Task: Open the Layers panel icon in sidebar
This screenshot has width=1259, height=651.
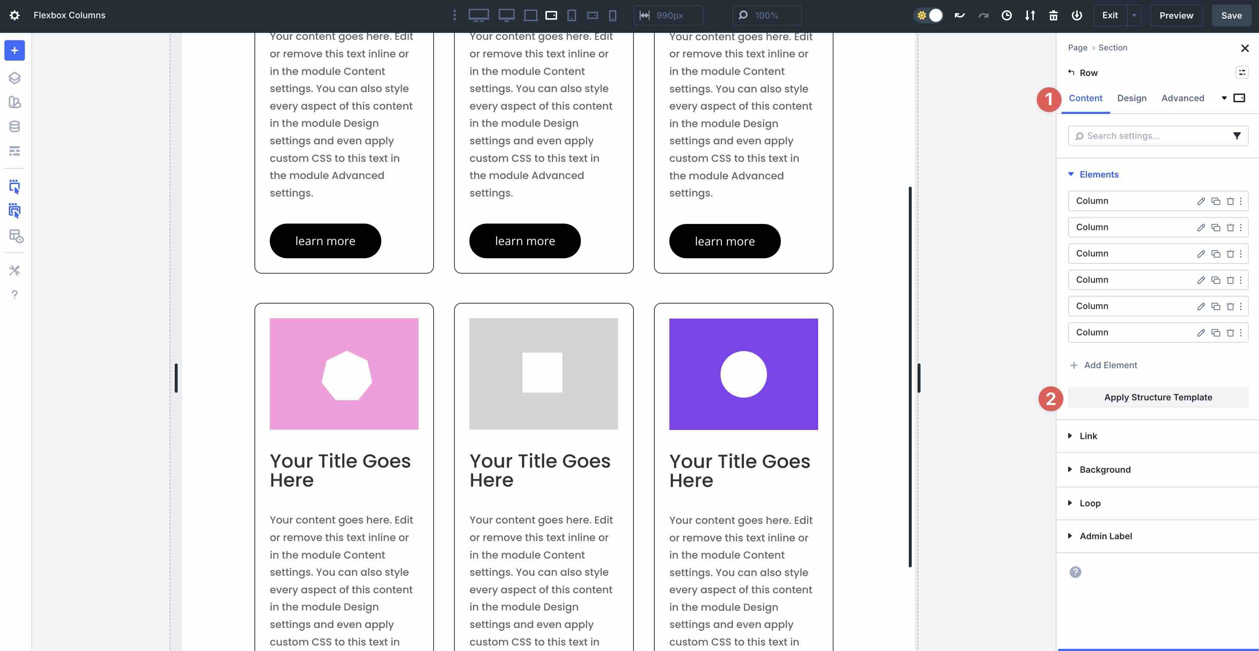Action: click(15, 78)
